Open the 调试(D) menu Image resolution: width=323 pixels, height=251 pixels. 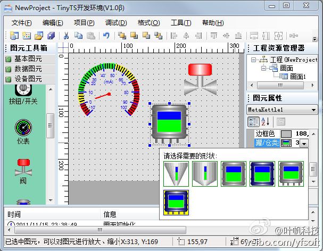click(x=116, y=23)
